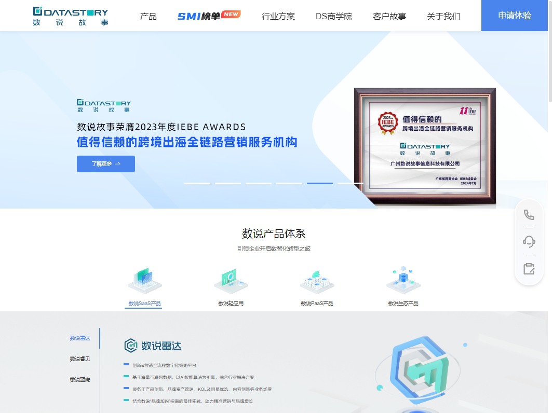
Task: Open the 产品 navigation menu
Action: click(148, 16)
